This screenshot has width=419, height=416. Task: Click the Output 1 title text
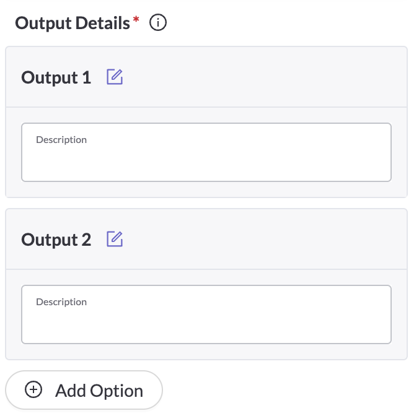tap(56, 78)
